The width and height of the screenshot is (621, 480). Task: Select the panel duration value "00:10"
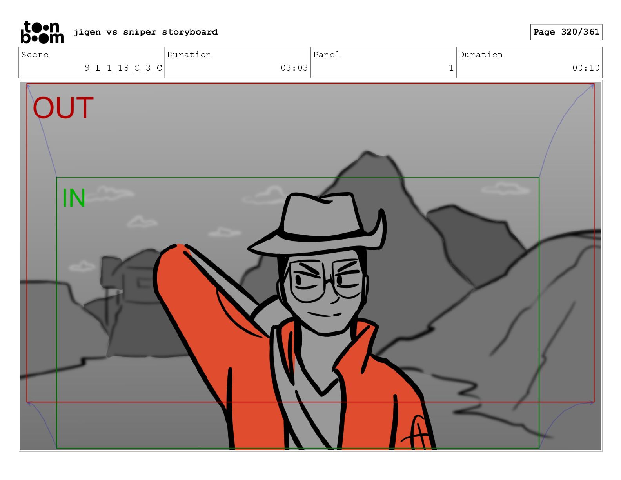coord(586,68)
